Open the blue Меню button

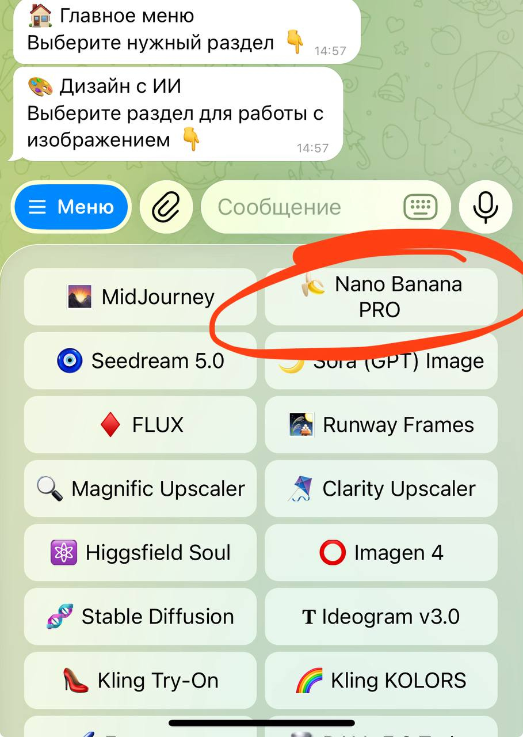pos(72,207)
